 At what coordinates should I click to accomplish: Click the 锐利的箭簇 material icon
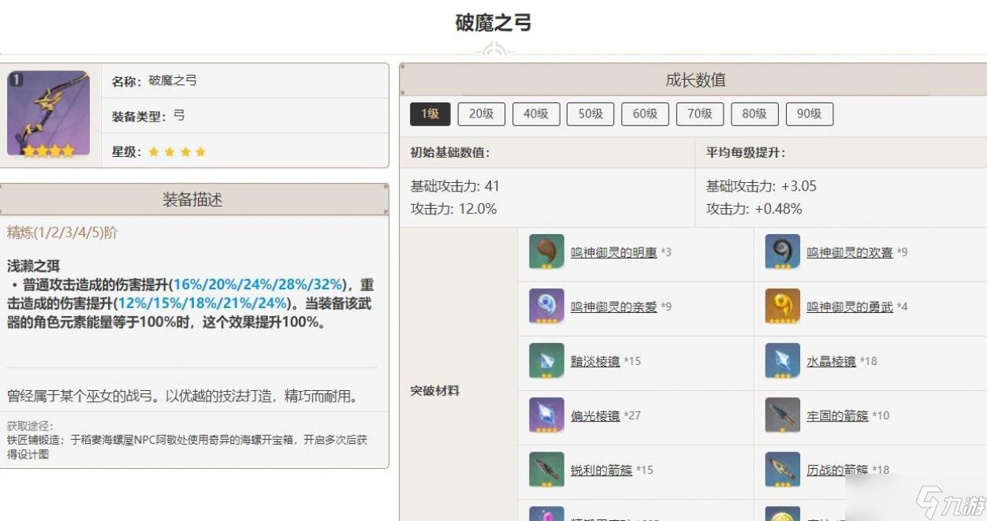tap(546, 470)
